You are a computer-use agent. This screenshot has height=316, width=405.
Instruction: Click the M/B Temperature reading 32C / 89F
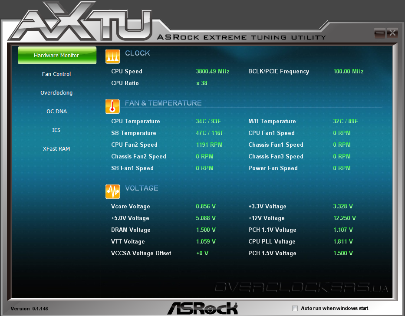346,121
